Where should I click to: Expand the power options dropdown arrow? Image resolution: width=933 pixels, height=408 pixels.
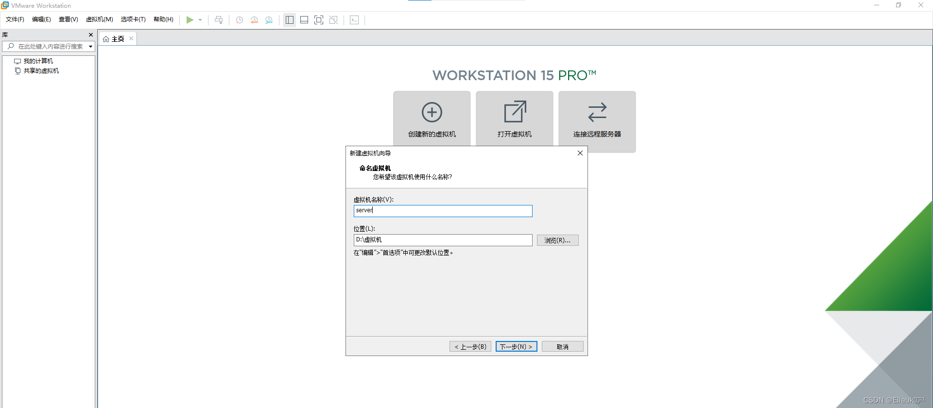click(x=200, y=20)
